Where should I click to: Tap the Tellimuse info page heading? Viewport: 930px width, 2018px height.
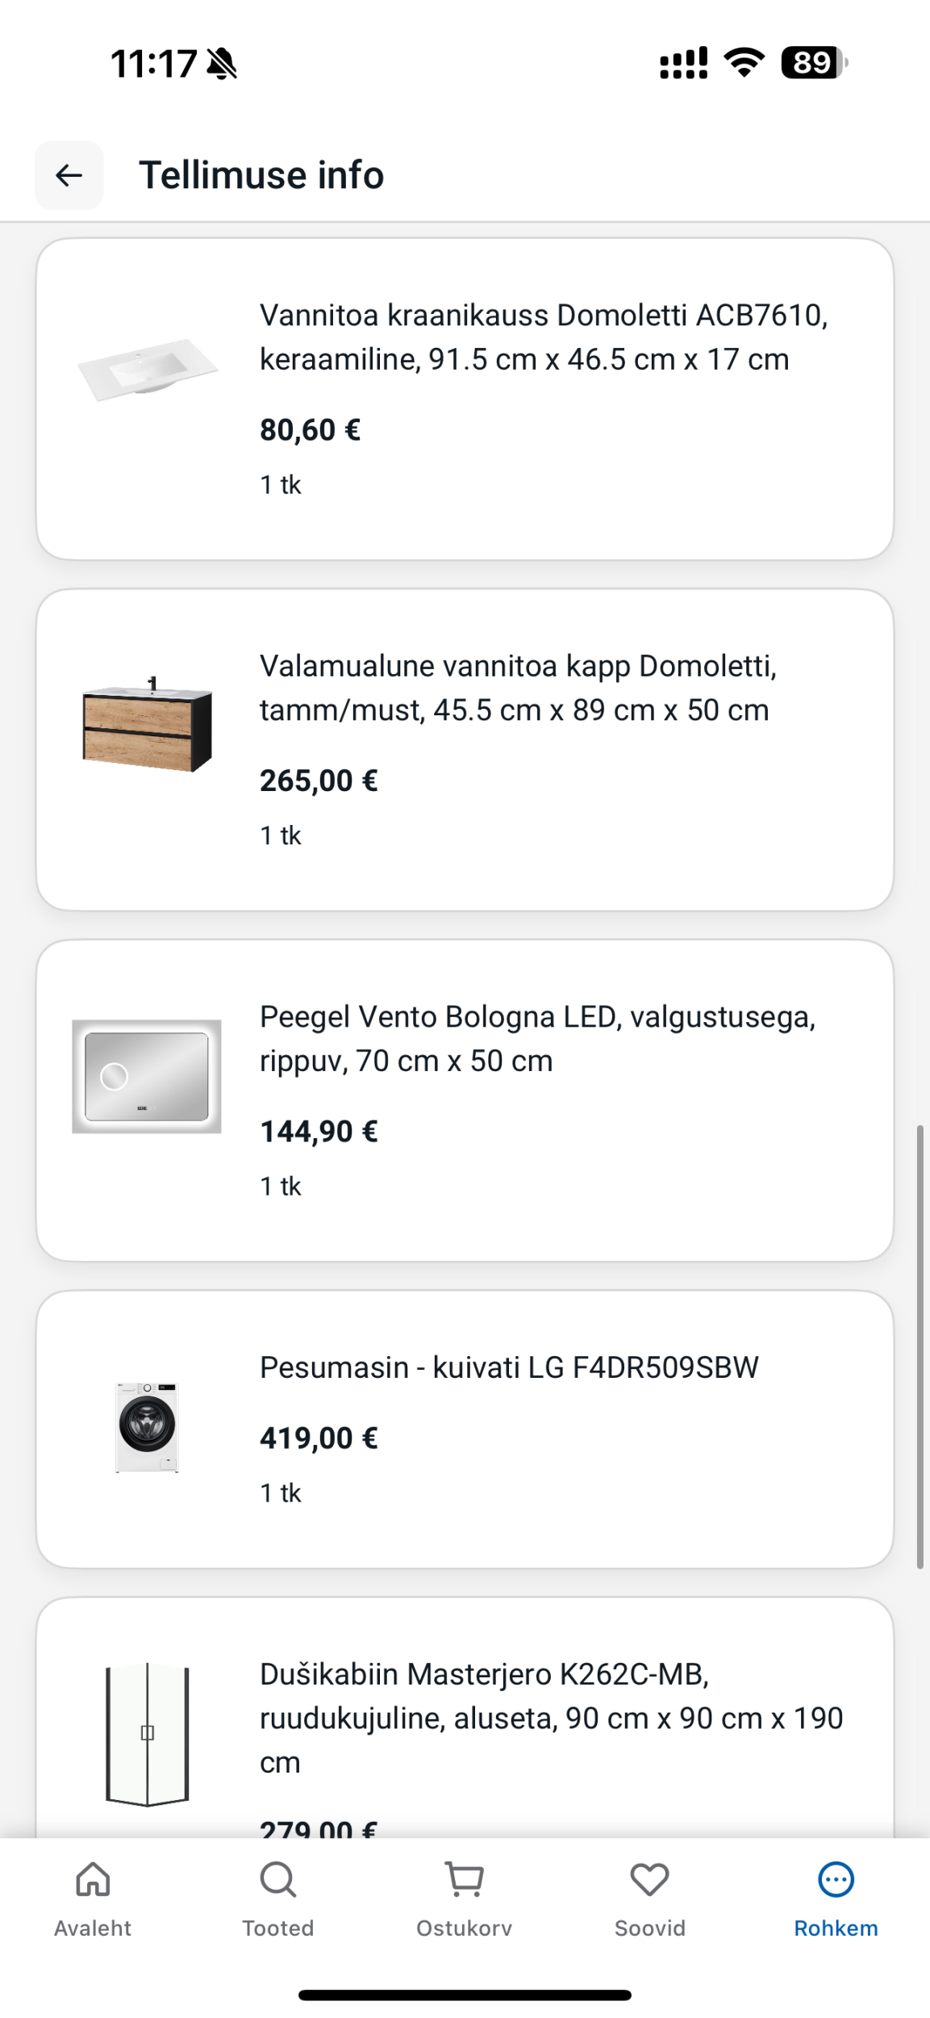(261, 175)
